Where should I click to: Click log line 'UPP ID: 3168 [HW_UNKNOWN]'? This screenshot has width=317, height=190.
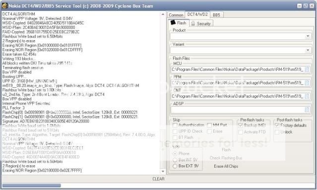point(29,81)
